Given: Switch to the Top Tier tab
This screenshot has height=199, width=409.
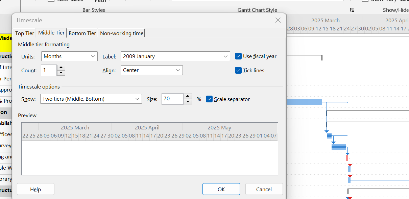Looking at the screenshot, I should pos(24,33).
